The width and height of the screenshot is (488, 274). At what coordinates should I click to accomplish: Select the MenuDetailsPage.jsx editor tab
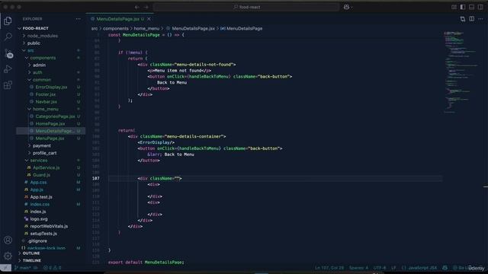(x=117, y=19)
